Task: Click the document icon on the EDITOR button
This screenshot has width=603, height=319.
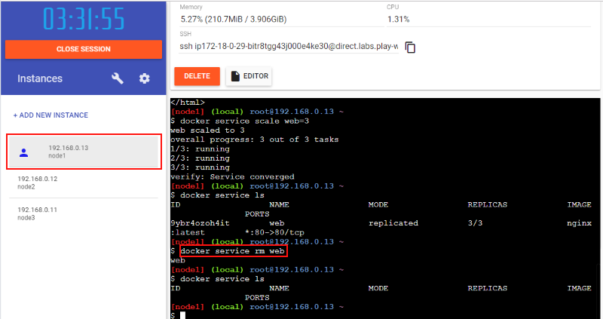Action: (235, 76)
